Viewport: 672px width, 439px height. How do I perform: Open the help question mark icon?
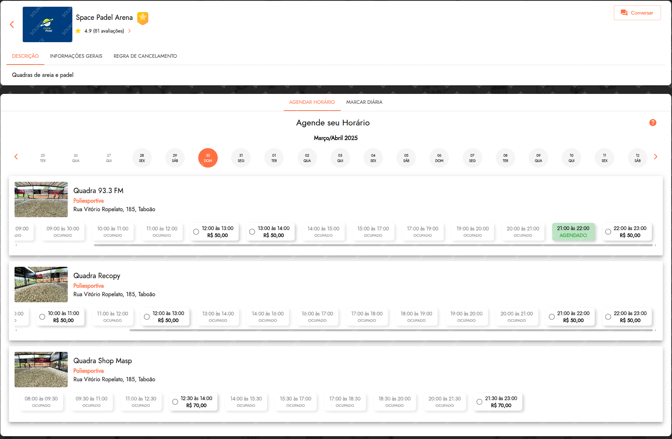point(652,123)
